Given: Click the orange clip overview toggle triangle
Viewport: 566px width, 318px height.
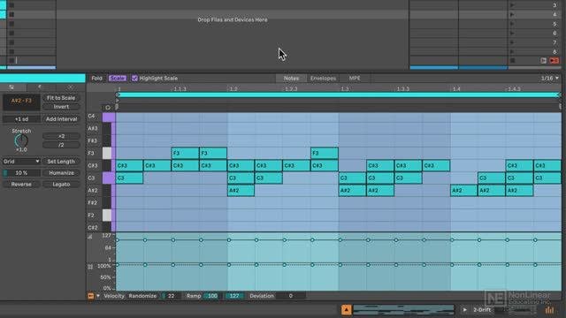Looking at the screenshot, I should pos(346,310).
